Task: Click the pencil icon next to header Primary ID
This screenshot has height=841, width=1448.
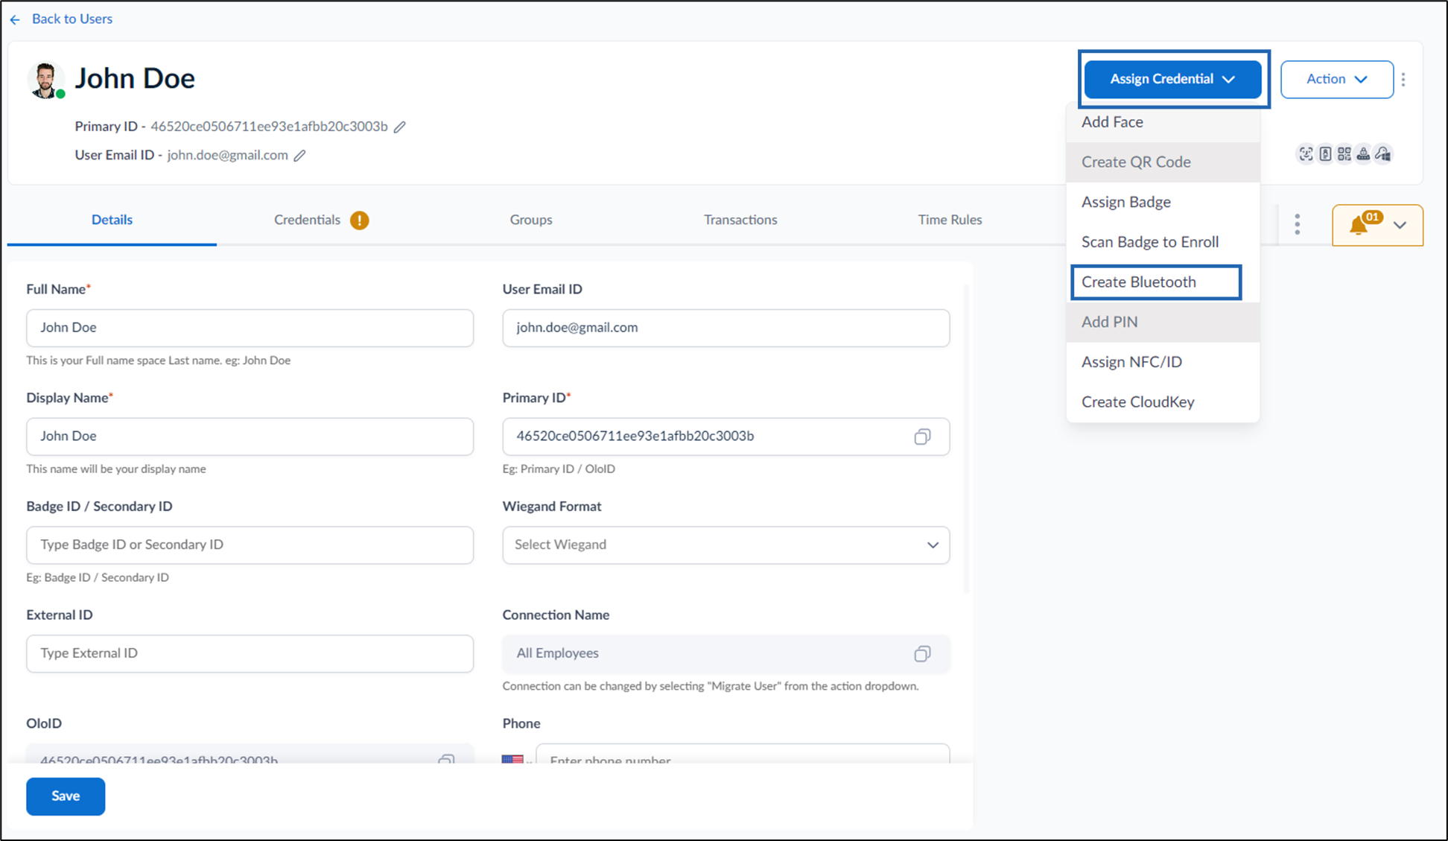Action: coord(400,127)
